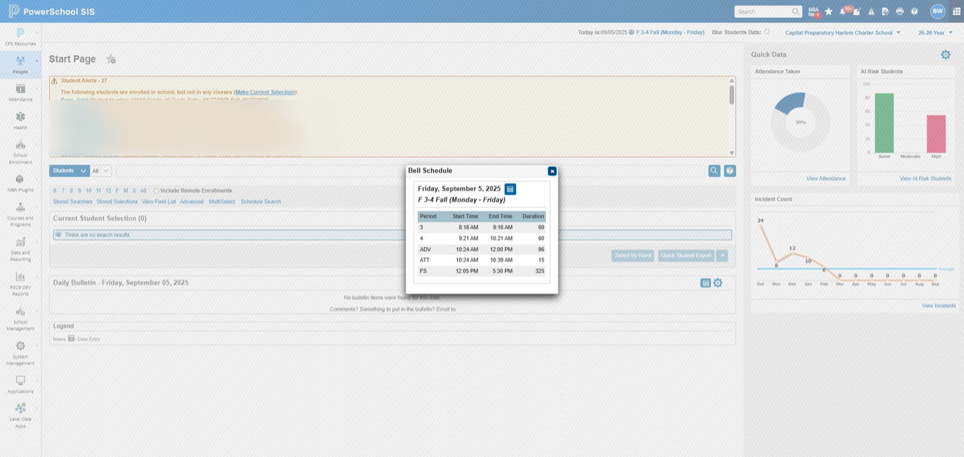Open the All filter dropdown
964x457 pixels.
point(101,171)
